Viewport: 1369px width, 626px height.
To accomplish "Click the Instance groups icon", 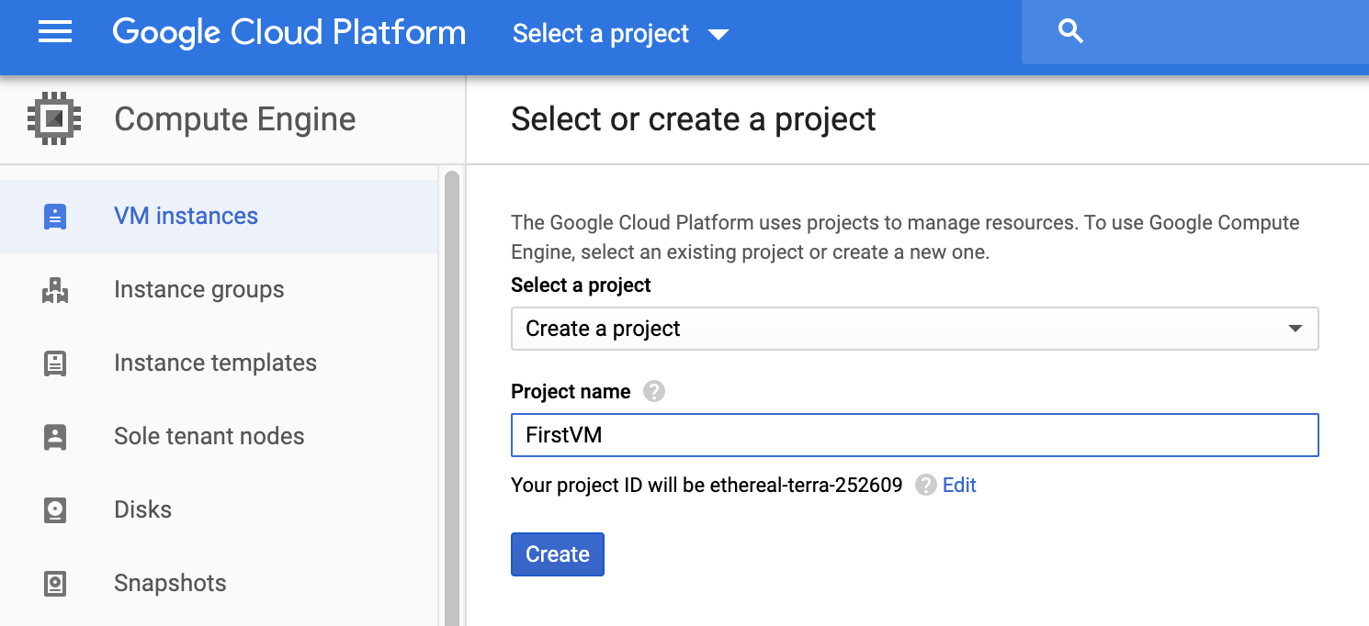I will coord(55,290).
